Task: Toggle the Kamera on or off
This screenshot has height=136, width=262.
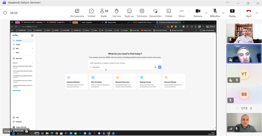Action: tap(198, 13)
